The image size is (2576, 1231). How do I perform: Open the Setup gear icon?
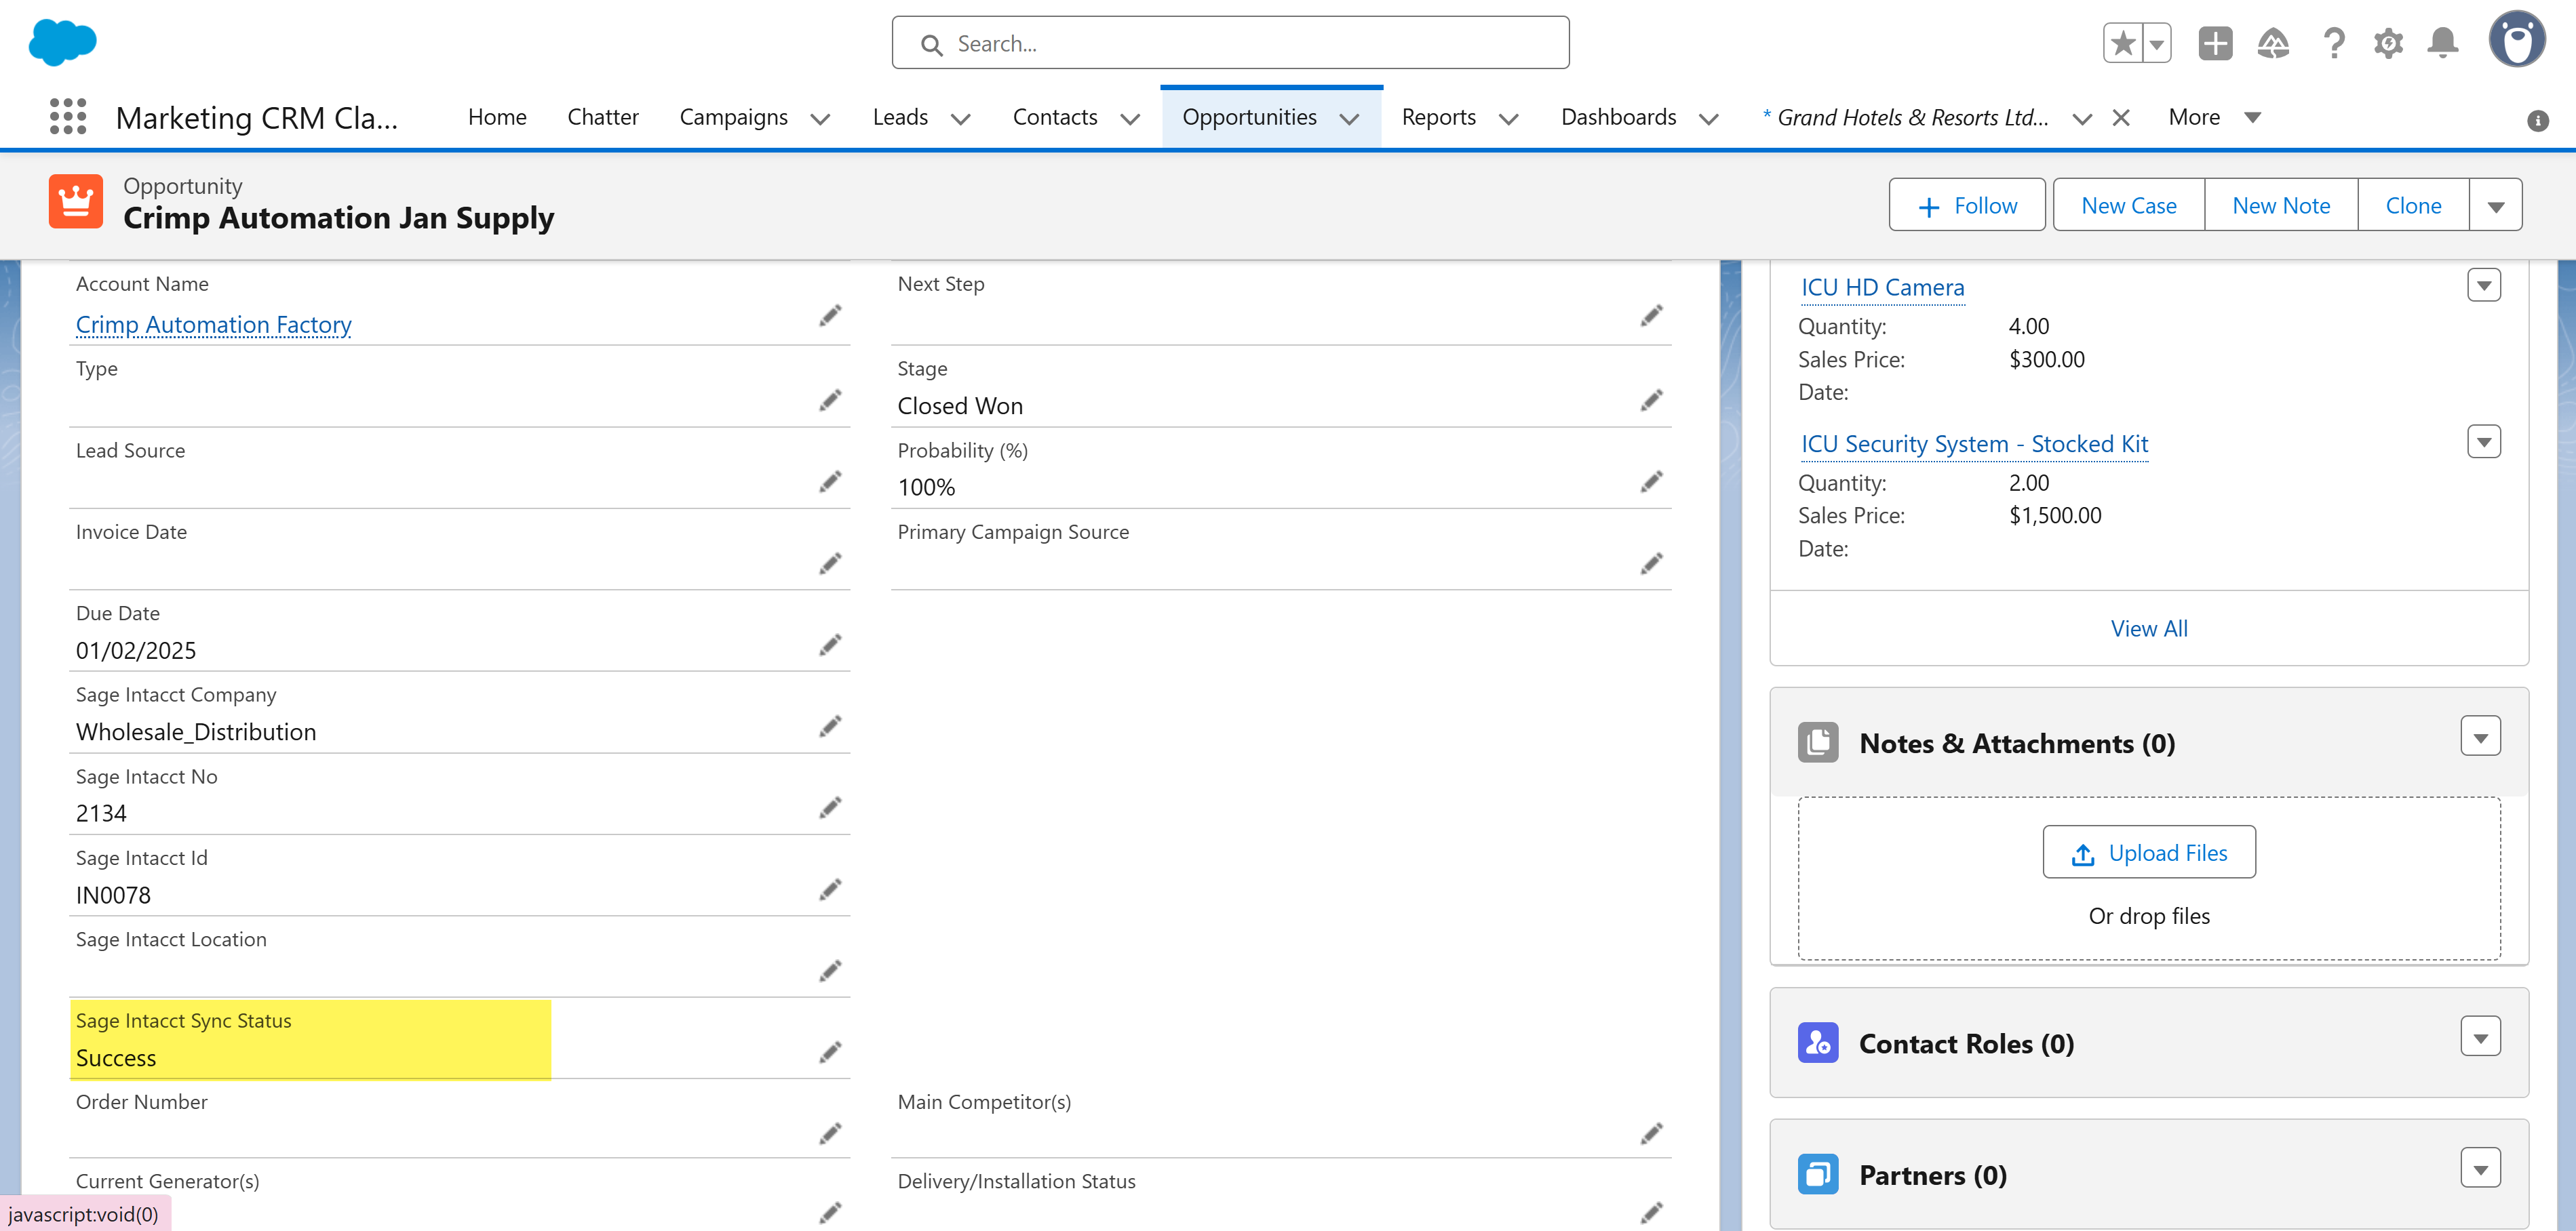[x=2388, y=43]
